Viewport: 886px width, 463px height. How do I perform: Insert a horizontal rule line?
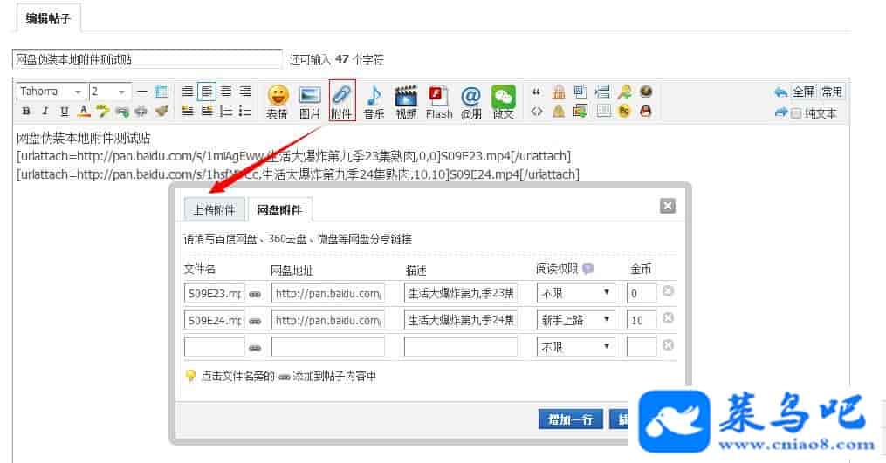coord(142,92)
